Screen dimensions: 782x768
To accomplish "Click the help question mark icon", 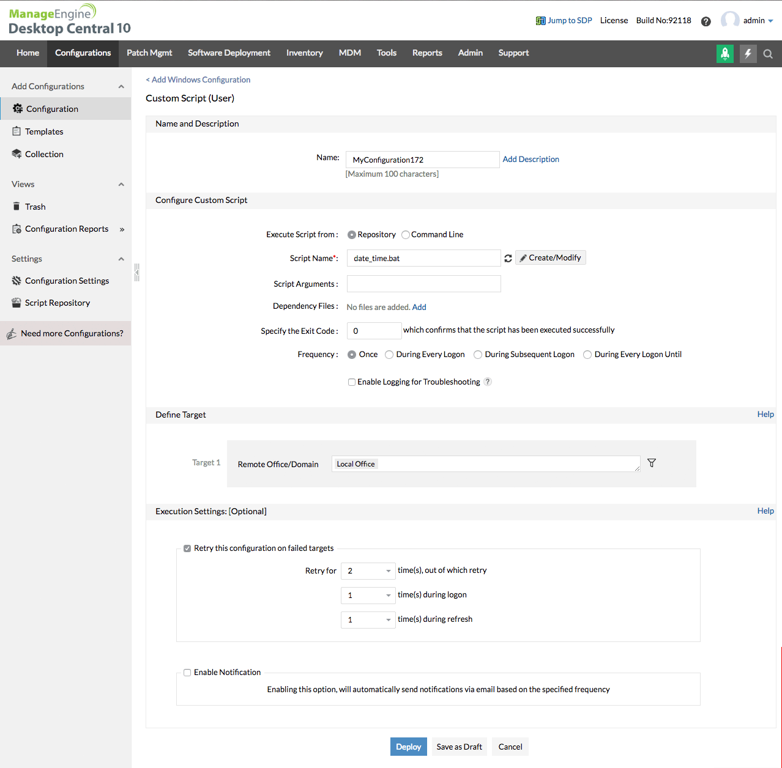I will 706,21.
